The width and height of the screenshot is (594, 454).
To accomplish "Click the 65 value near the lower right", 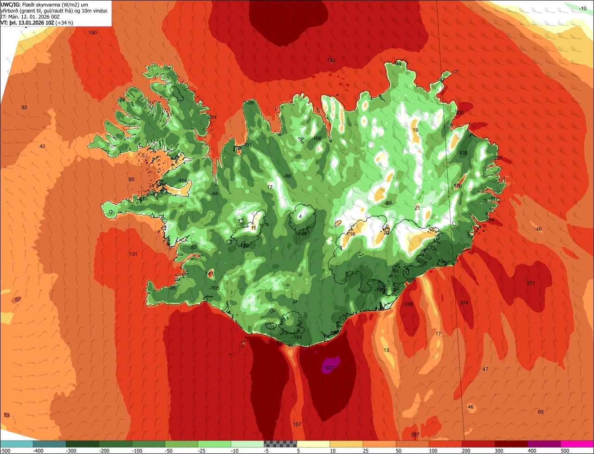I will (541, 412).
